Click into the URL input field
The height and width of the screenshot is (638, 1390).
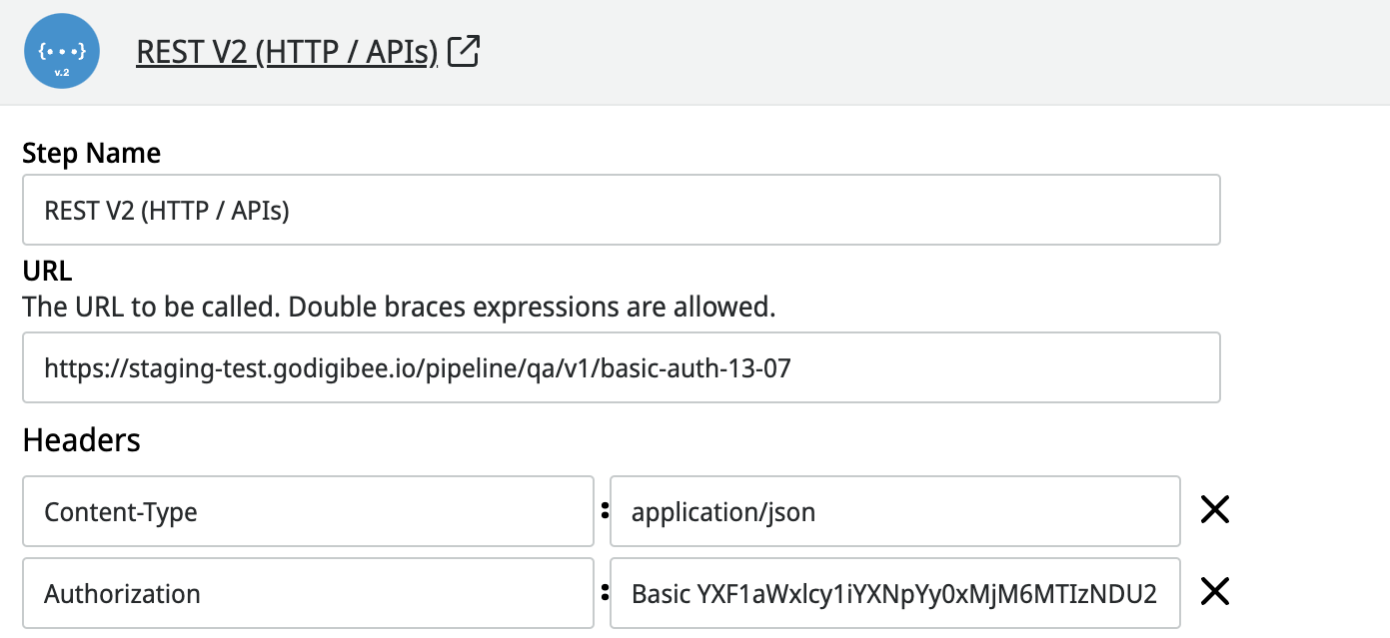(621, 367)
